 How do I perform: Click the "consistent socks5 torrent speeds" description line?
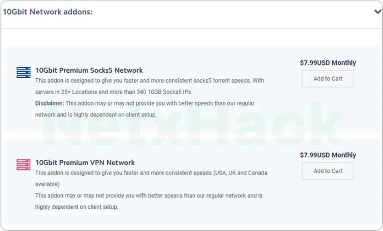(x=150, y=81)
